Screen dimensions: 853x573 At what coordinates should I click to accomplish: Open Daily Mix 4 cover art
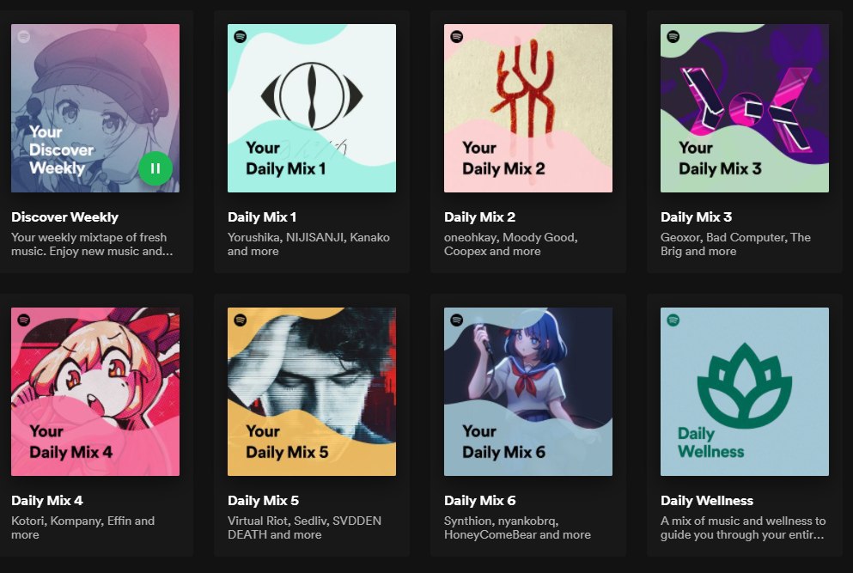point(95,392)
